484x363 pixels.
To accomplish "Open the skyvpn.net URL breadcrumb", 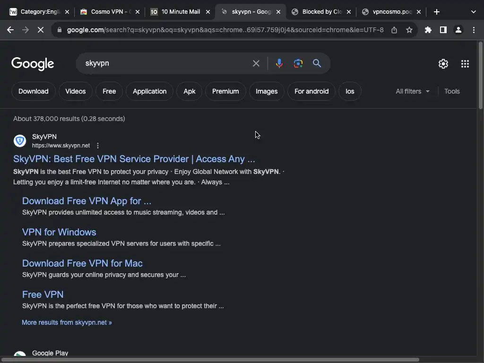I will [61, 146].
